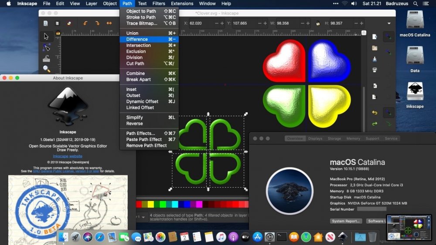Click the rotate counter-clockwise arrow icon
The image size is (436, 245).
pyautogui.click(x=85, y=23)
